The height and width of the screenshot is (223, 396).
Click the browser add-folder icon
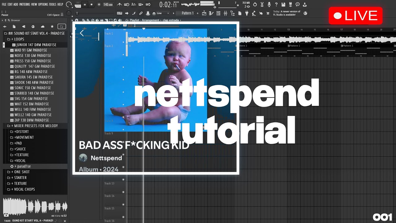click(62, 27)
